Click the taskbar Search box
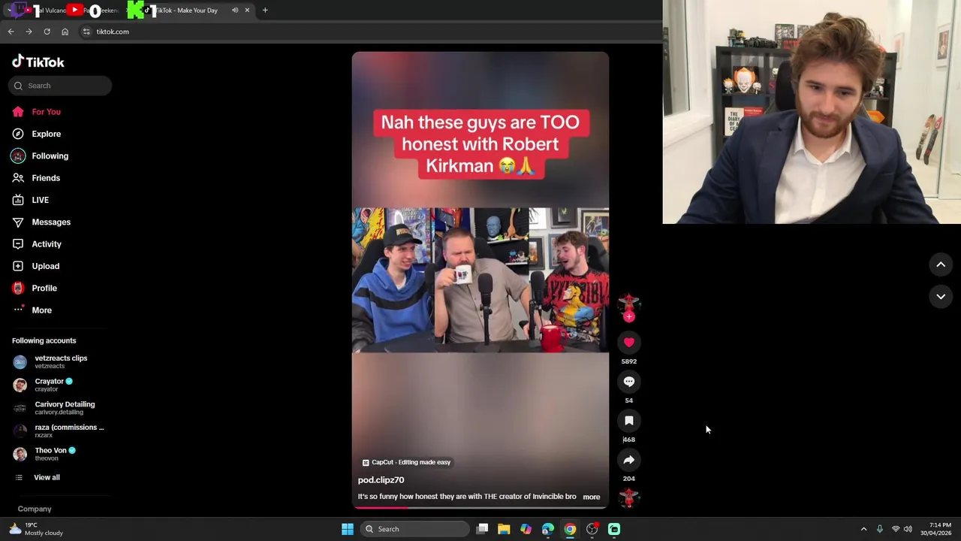Viewport: 961px width, 541px height. tap(415, 529)
